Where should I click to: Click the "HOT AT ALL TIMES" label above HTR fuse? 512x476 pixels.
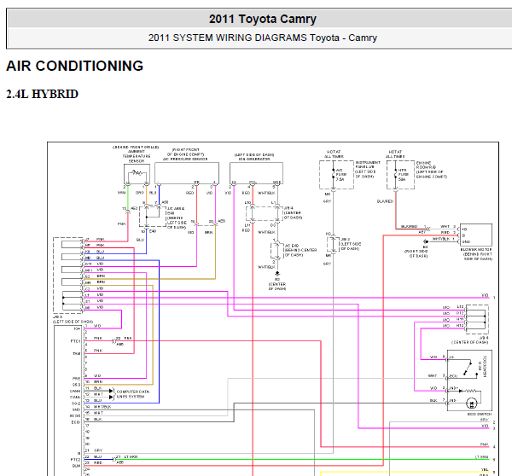tap(395, 154)
